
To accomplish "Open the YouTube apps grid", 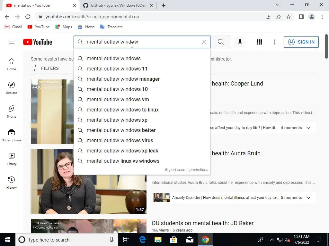I will click(x=259, y=42).
